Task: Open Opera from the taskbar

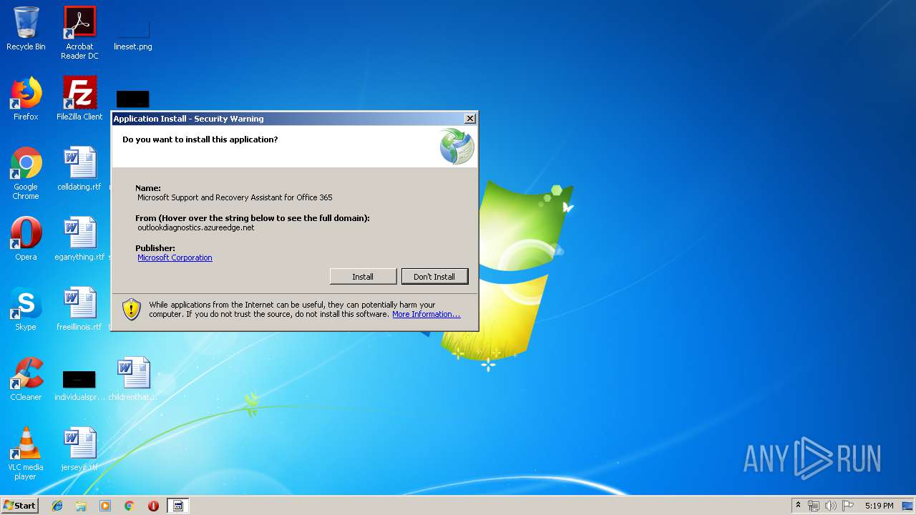Action: [153, 506]
